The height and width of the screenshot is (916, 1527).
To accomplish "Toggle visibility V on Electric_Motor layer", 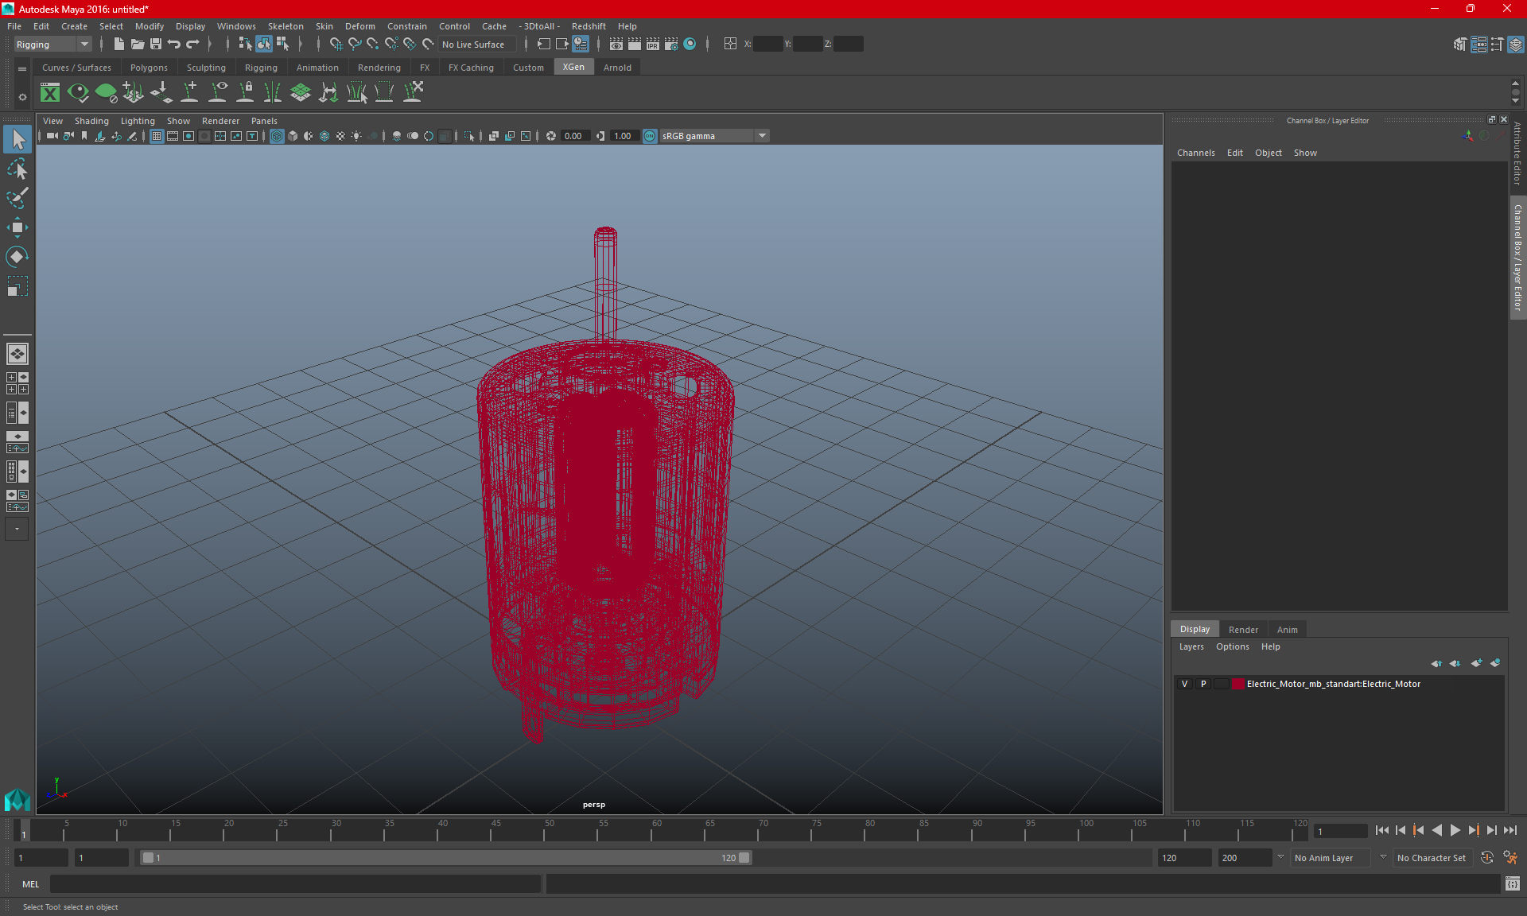I will pos(1183,683).
